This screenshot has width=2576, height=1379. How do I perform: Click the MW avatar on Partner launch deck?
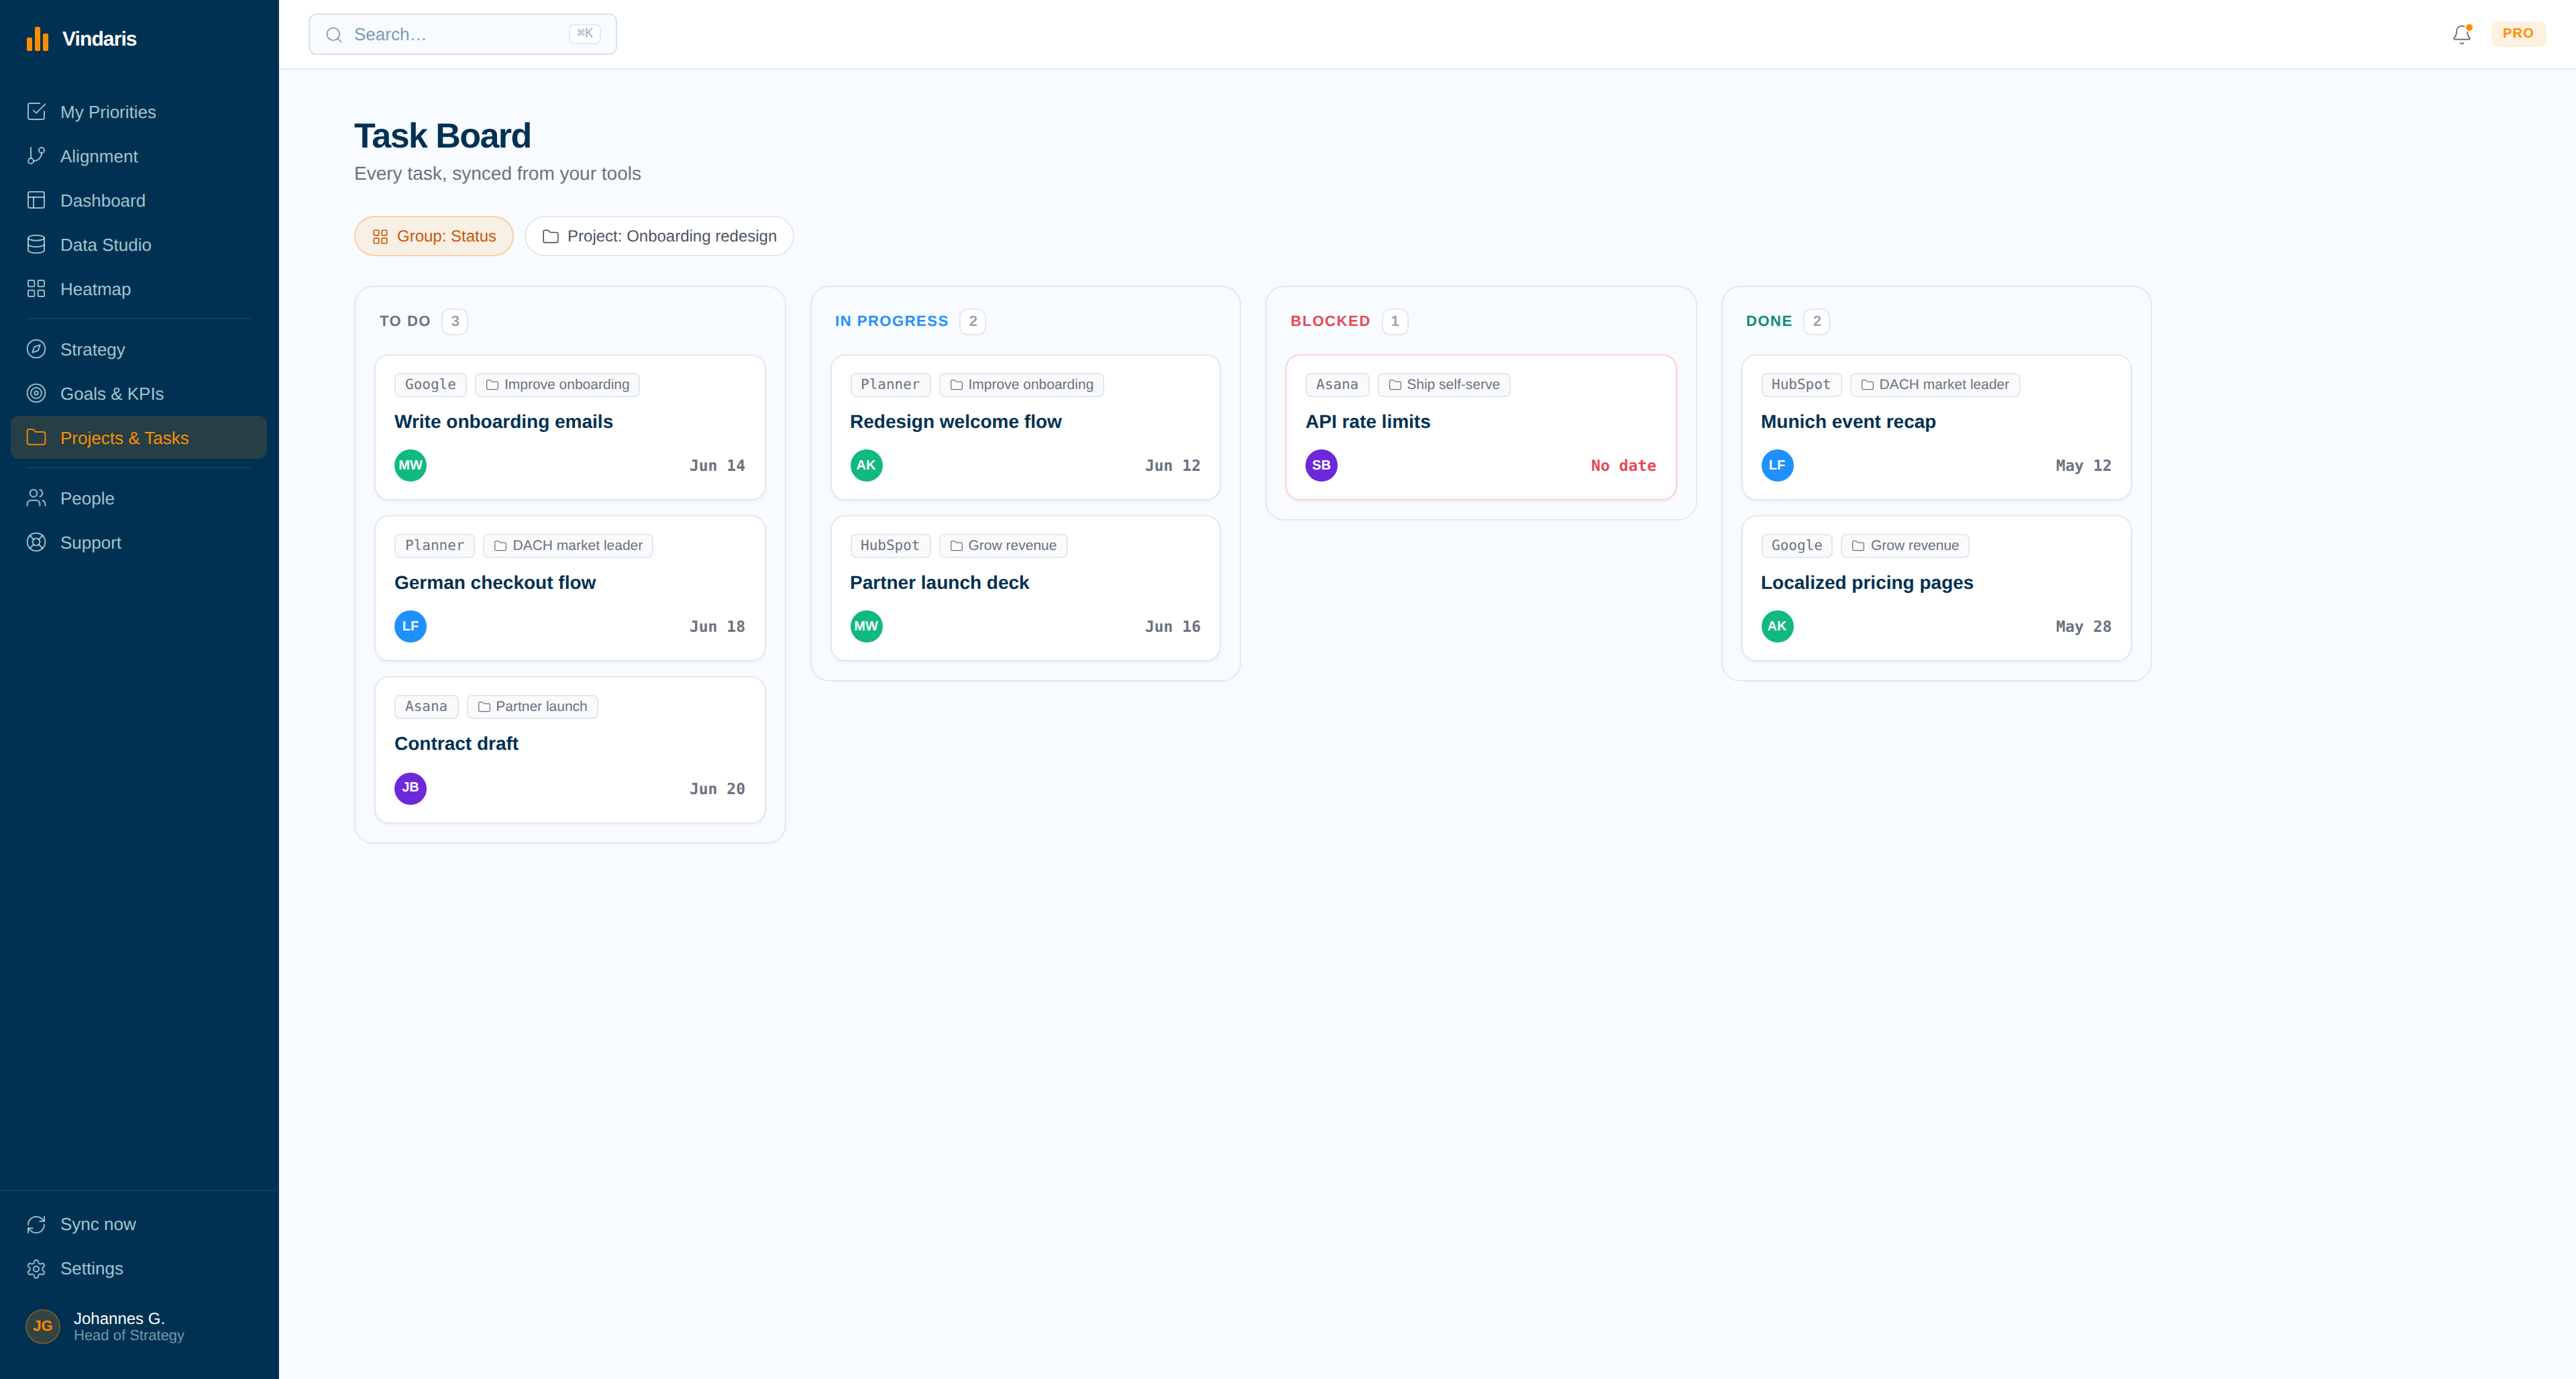[x=866, y=626]
